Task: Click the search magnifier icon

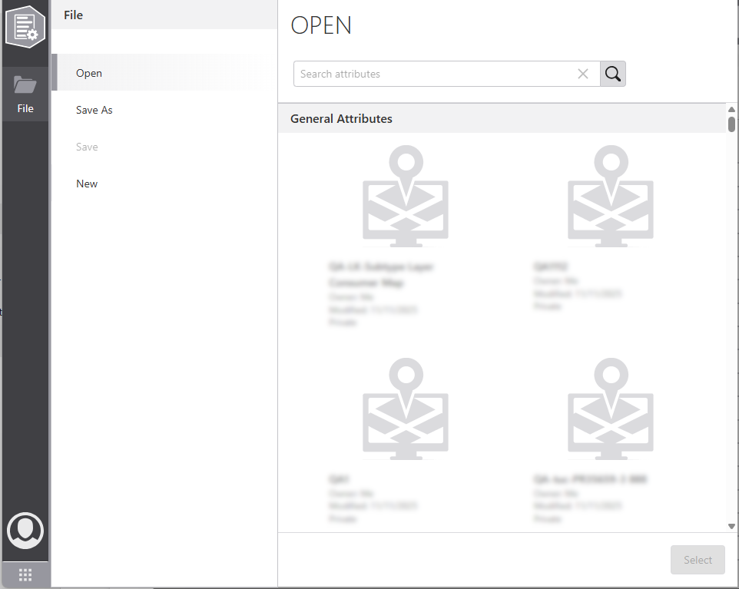Action: coord(612,74)
